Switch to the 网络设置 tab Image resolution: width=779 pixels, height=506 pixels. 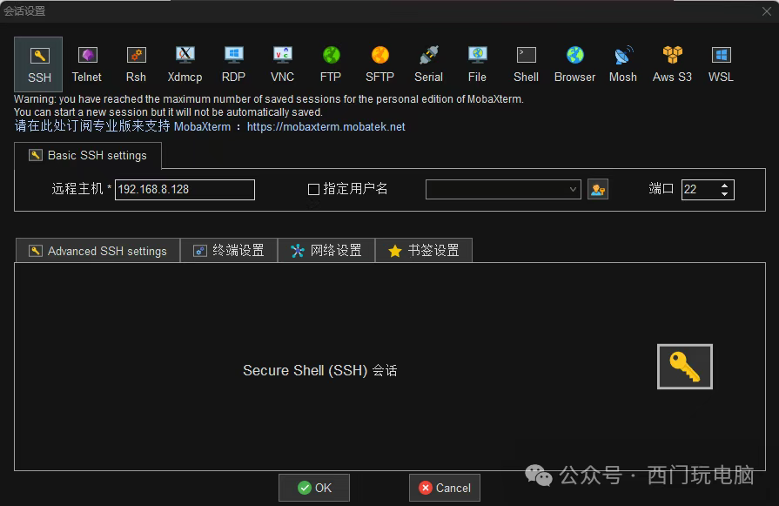[x=326, y=251]
